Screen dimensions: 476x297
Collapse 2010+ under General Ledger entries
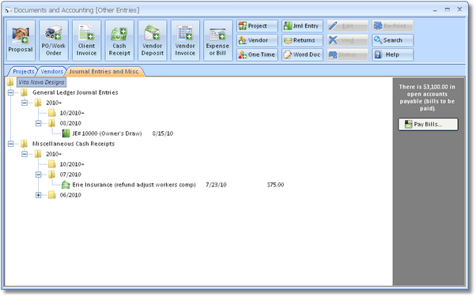25,103
